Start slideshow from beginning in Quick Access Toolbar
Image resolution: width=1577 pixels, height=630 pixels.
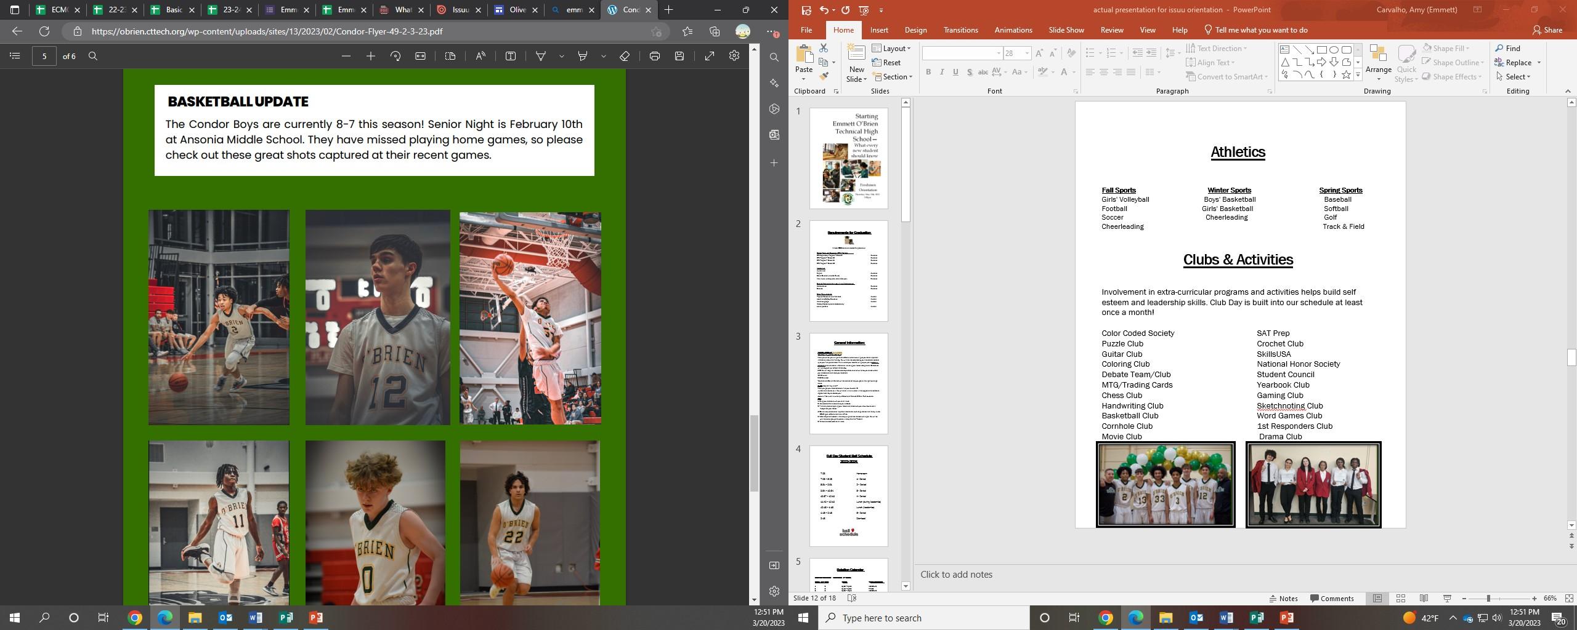tap(864, 10)
